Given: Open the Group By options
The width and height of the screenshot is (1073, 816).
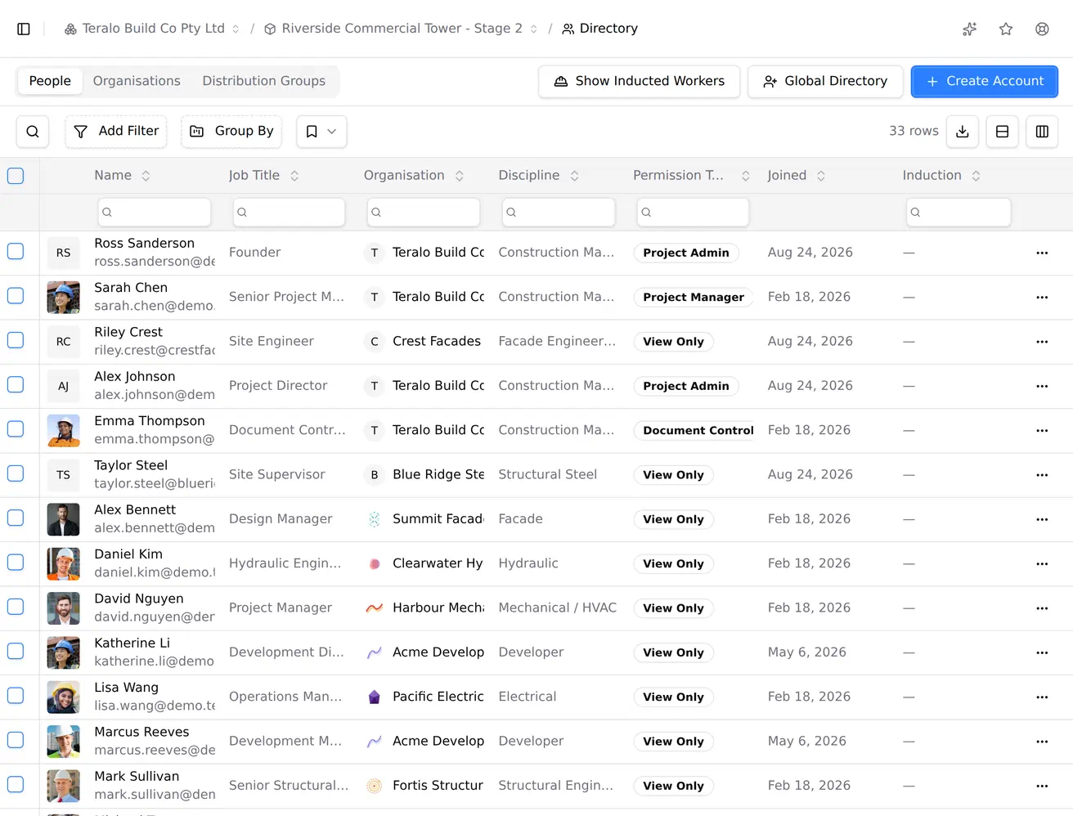Looking at the screenshot, I should click(x=231, y=131).
